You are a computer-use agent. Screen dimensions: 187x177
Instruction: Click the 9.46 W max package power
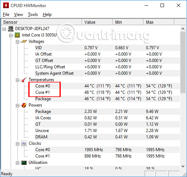152,112
